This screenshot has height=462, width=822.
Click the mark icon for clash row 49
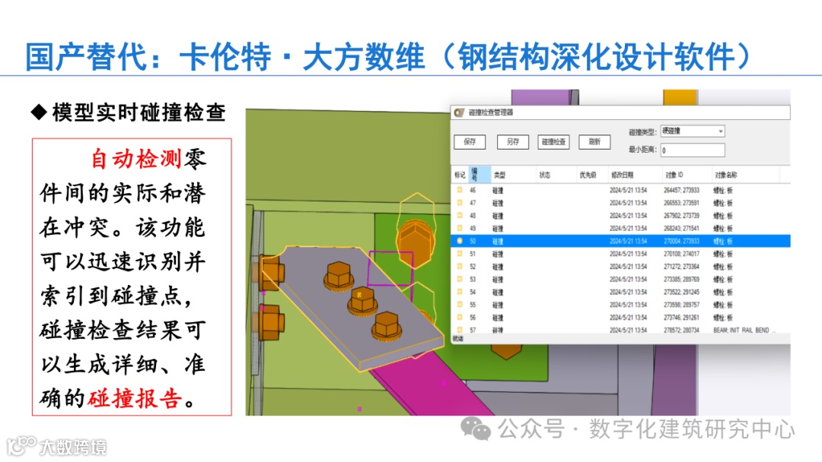[x=460, y=228]
